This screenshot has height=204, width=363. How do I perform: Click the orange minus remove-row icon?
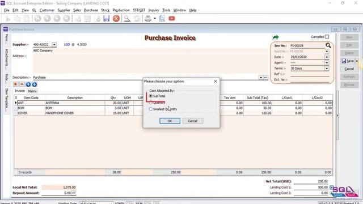pos(22,84)
